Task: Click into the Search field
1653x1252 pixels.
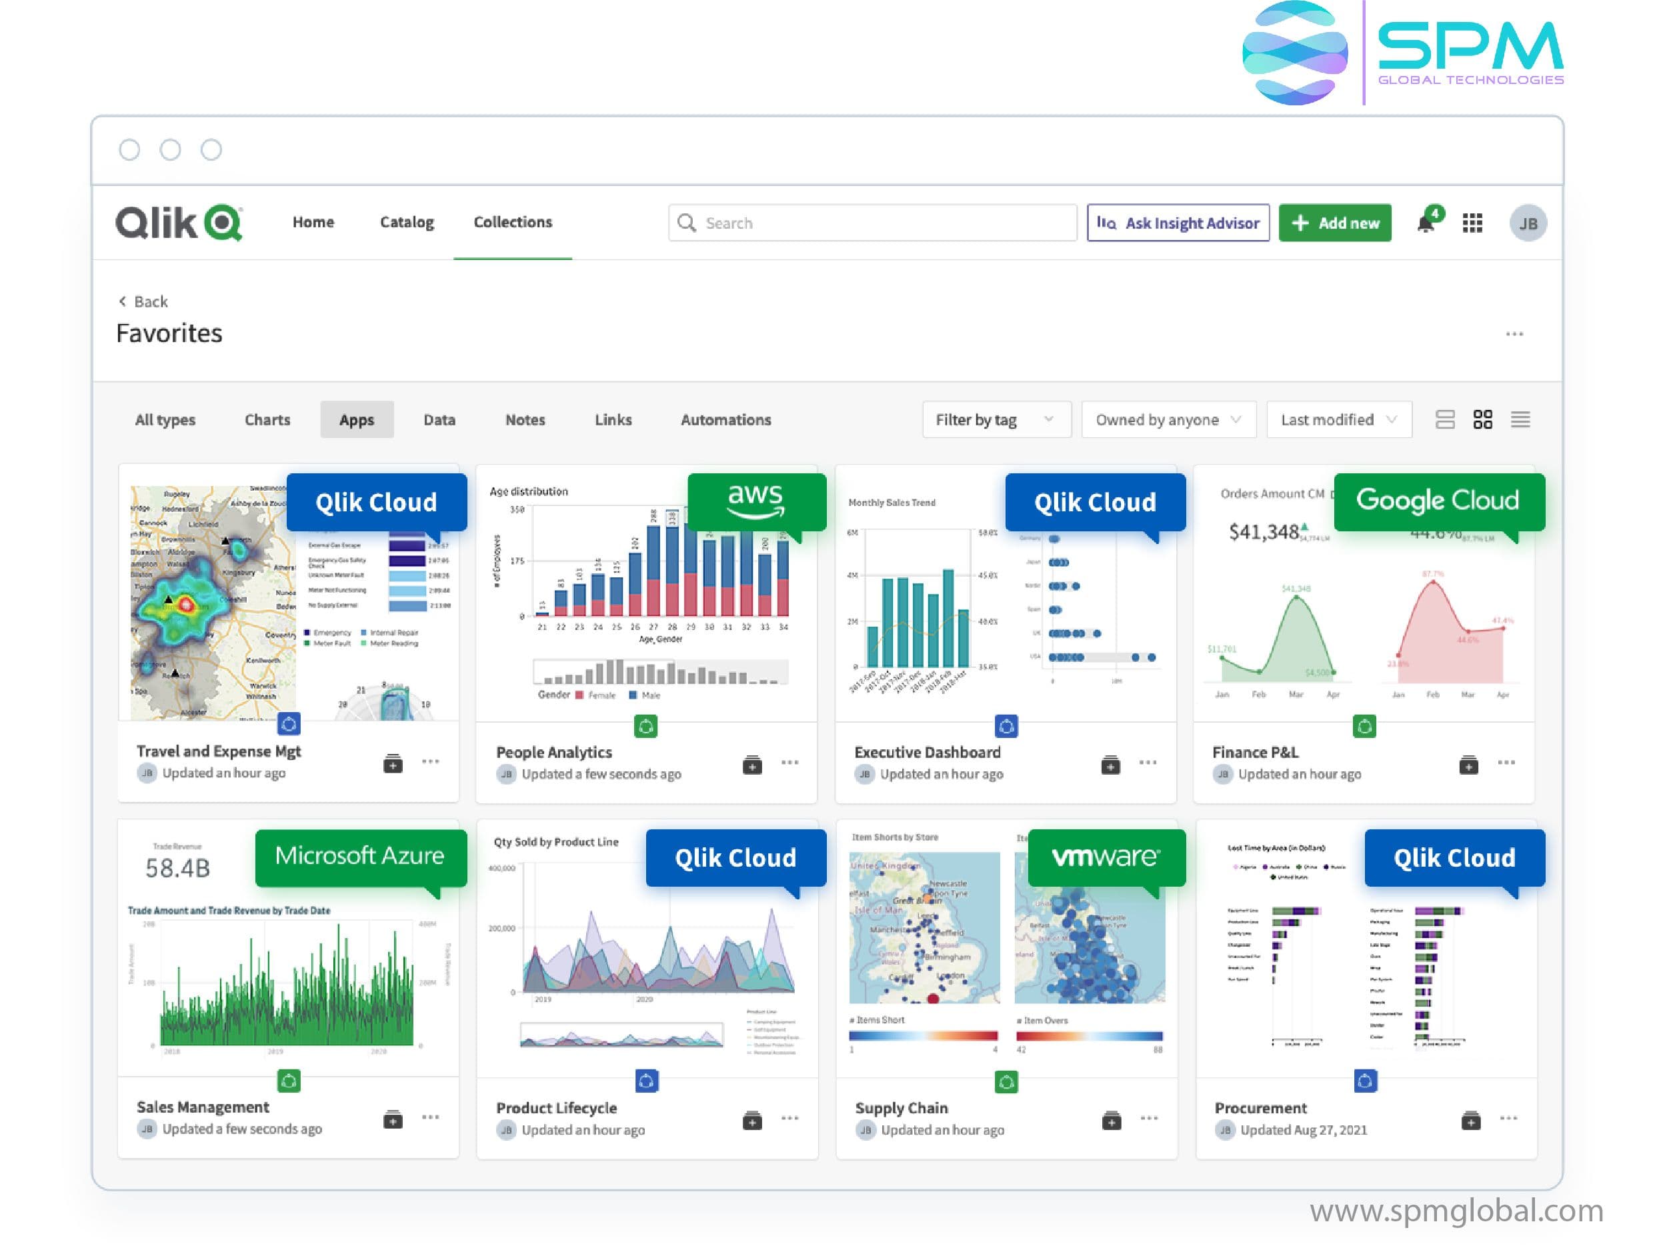Action: tap(872, 223)
